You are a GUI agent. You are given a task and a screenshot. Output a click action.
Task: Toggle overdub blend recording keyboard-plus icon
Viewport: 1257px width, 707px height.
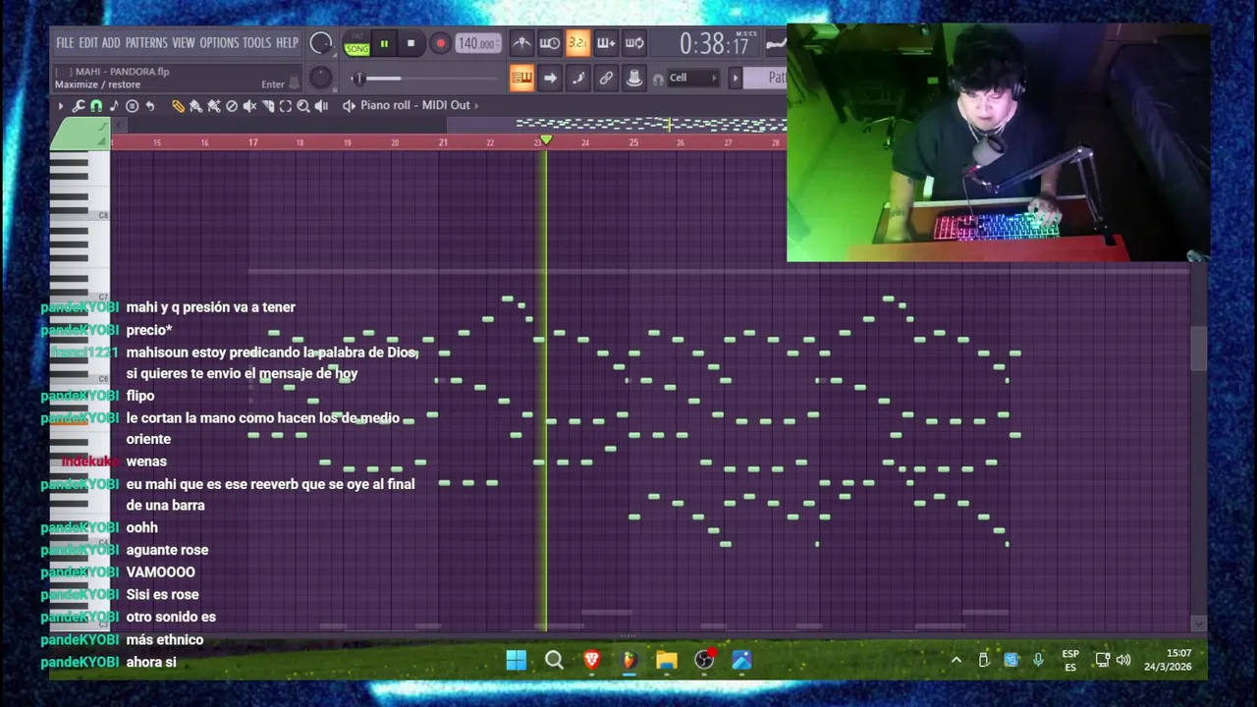pyautogui.click(x=606, y=43)
